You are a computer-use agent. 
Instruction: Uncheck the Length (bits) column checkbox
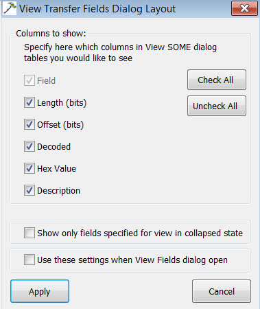tap(29, 102)
